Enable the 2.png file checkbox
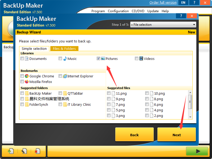The image size is (212, 159). 147,116
